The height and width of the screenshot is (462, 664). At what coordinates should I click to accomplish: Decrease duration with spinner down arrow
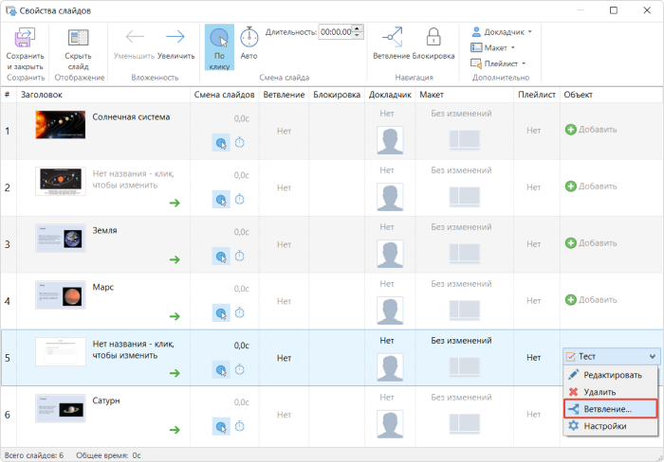click(x=358, y=36)
